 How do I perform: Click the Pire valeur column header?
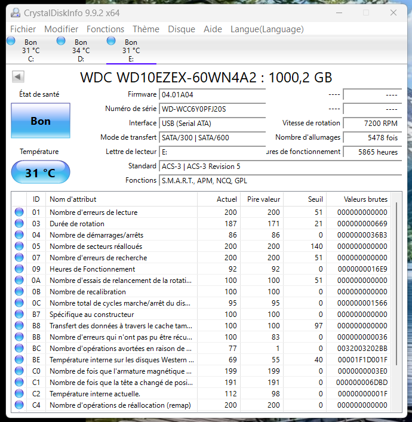click(262, 199)
